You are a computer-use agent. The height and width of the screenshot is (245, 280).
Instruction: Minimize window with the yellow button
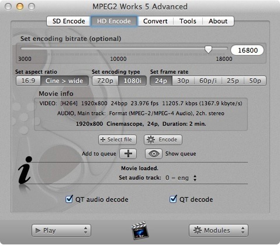click(20, 6)
